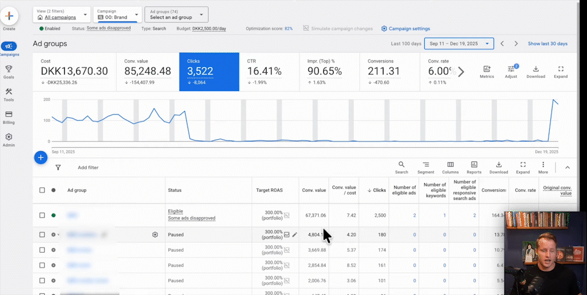Open the table Segment icon
The height and width of the screenshot is (295, 587).
pos(425,167)
